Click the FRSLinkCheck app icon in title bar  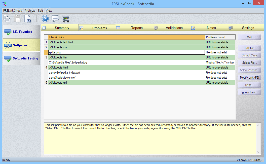click(5, 4)
